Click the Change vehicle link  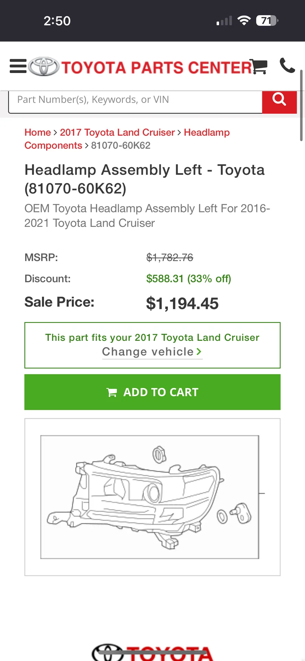pos(148,352)
